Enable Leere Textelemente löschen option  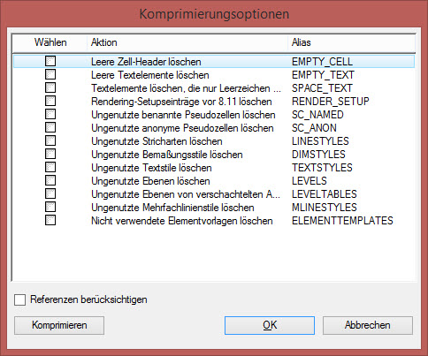click(x=50, y=74)
